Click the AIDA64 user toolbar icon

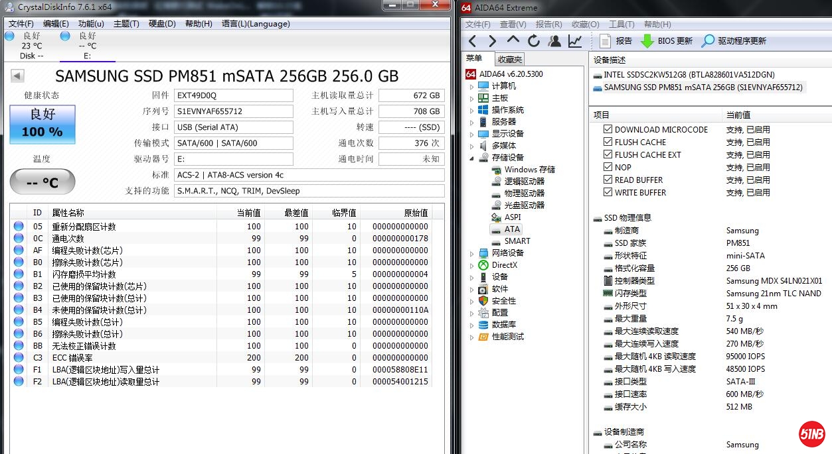pyautogui.click(x=554, y=41)
